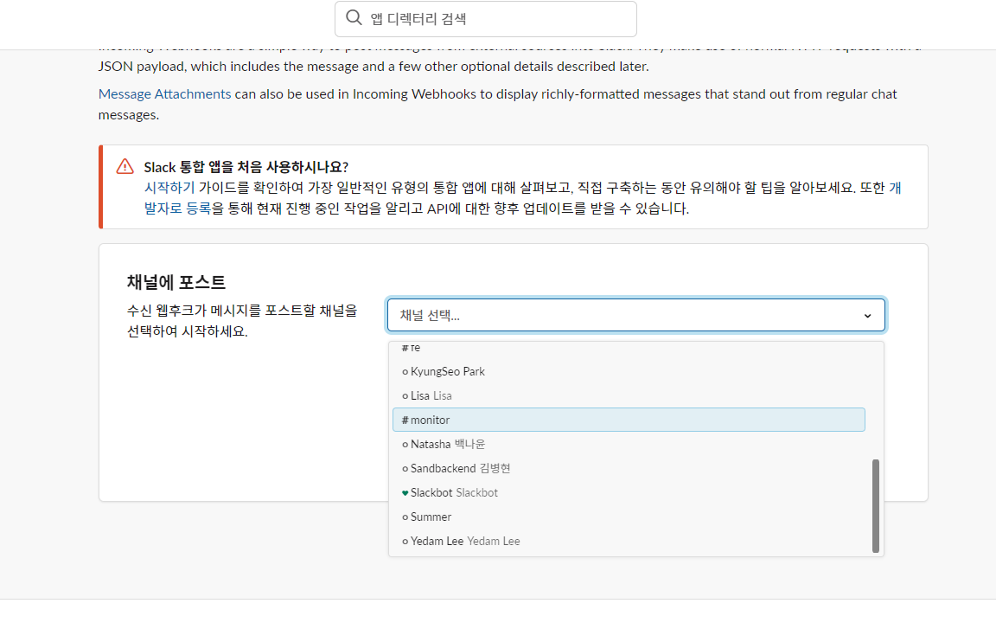Screen dimensions: 996x629
Task: Select Yedam Lee from the list
Action: (x=629, y=541)
